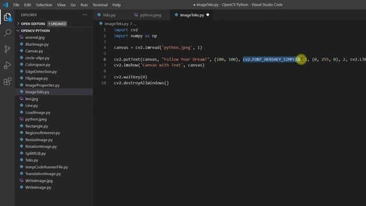Open arsenal.jpg in the explorer
Viewport: 366px width, 206px height.
point(35,37)
